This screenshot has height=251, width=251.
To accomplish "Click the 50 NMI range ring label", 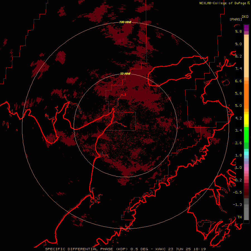I will pyautogui.click(x=125, y=74).
